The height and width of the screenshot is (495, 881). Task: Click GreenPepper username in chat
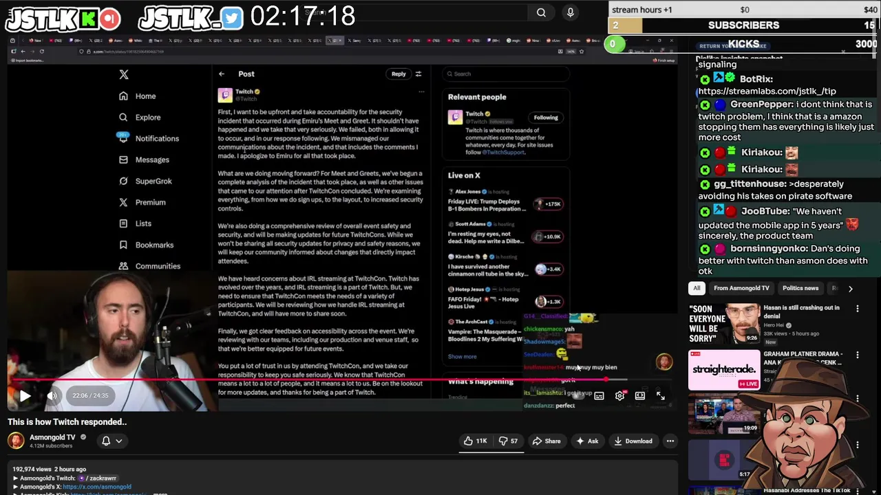[x=762, y=104]
